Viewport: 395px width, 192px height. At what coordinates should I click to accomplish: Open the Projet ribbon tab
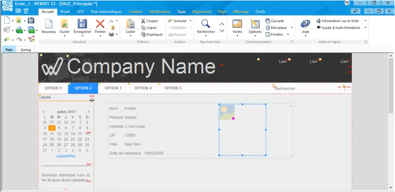tap(65, 11)
